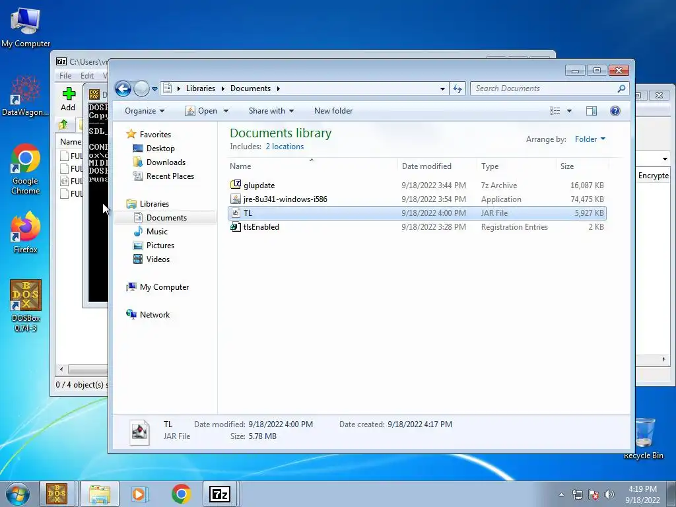Viewport: 676px width, 507px height.
Task: Open Downloads under Favorites
Action: pyautogui.click(x=166, y=162)
